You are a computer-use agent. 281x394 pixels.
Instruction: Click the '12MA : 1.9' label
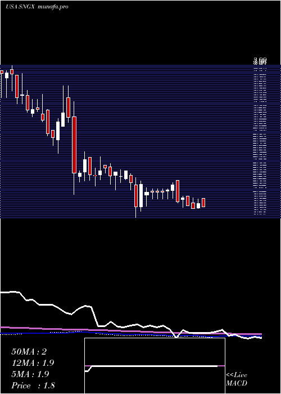pyautogui.click(x=33, y=363)
